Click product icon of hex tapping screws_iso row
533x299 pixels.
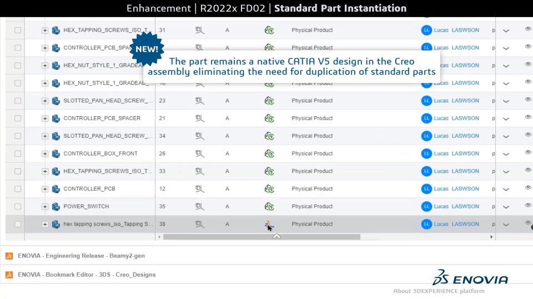(x=56, y=224)
